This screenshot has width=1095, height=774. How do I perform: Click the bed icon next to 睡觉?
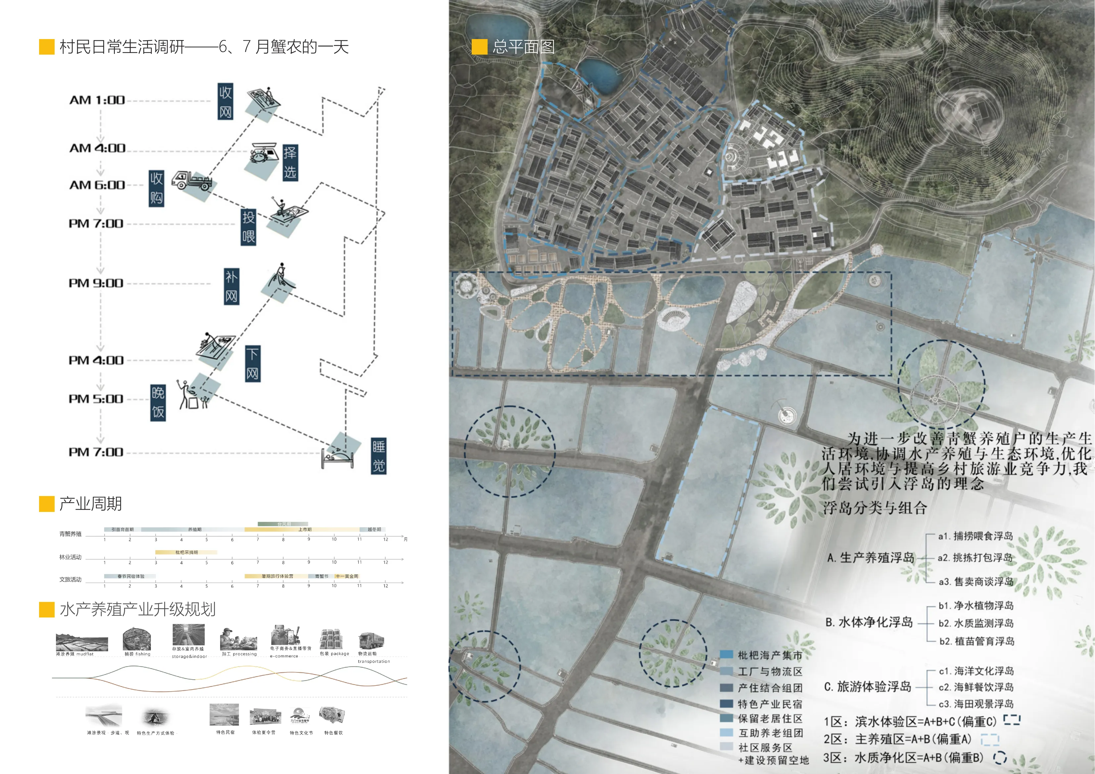pos(338,458)
